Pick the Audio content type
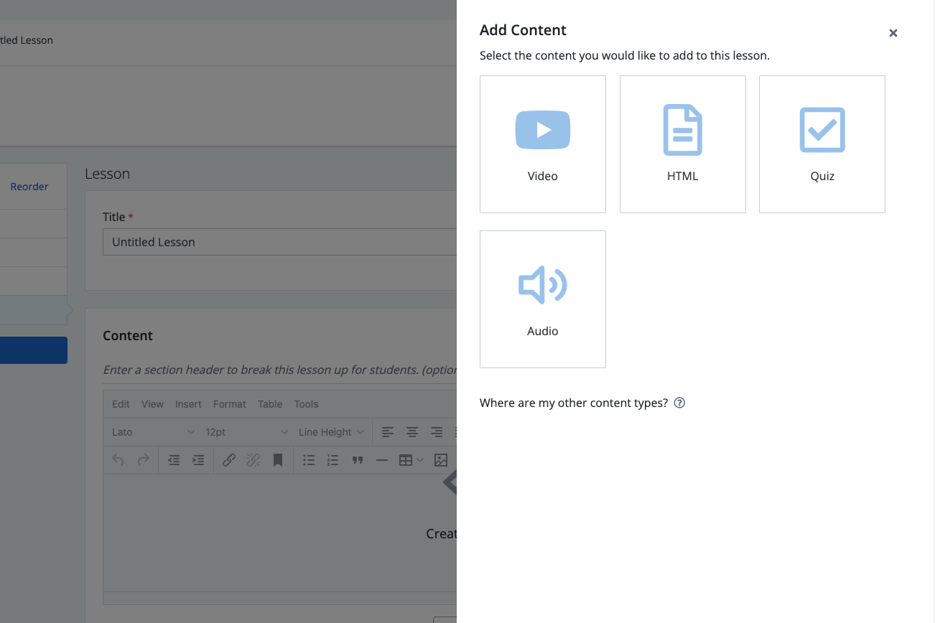Viewport: 935px width, 623px height. tap(542, 299)
